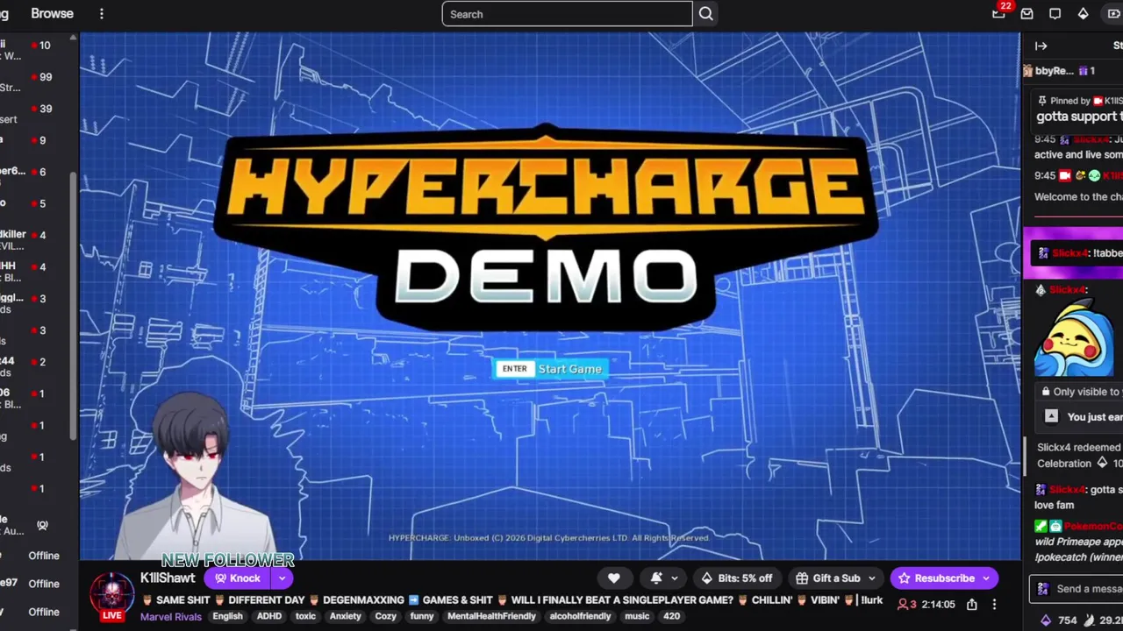The image size is (1123, 631).
Task: Select the toxic tag
Action: tap(305, 616)
